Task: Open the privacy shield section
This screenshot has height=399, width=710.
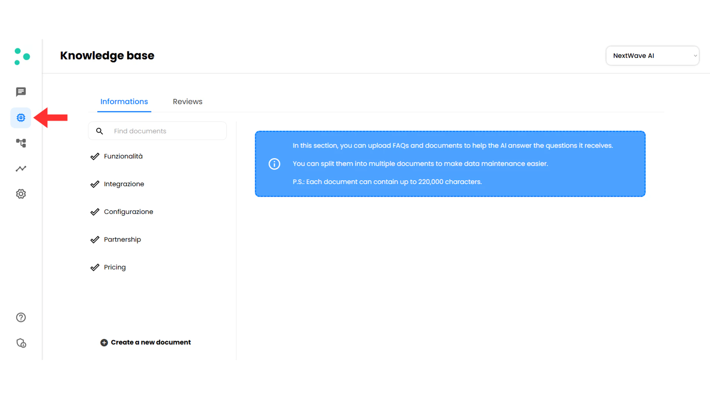Action: [21, 343]
